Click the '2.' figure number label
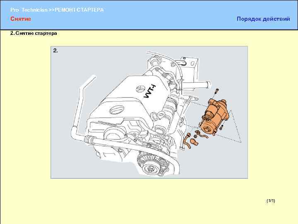Screen dimensions: 298x224 (55, 51)
